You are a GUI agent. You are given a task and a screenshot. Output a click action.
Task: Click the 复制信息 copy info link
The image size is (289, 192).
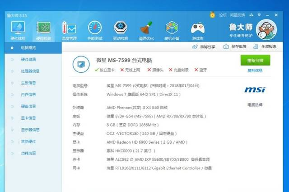255,70
